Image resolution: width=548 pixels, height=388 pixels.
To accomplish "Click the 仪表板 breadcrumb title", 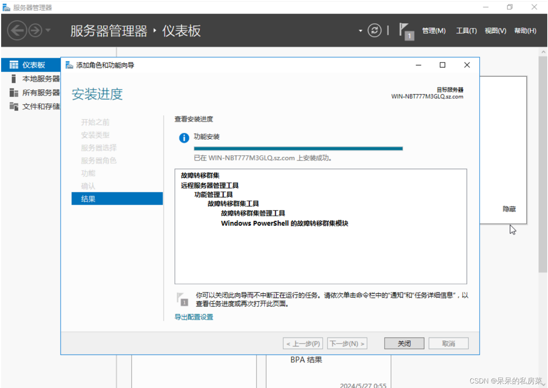I will [x=181, y=31].
